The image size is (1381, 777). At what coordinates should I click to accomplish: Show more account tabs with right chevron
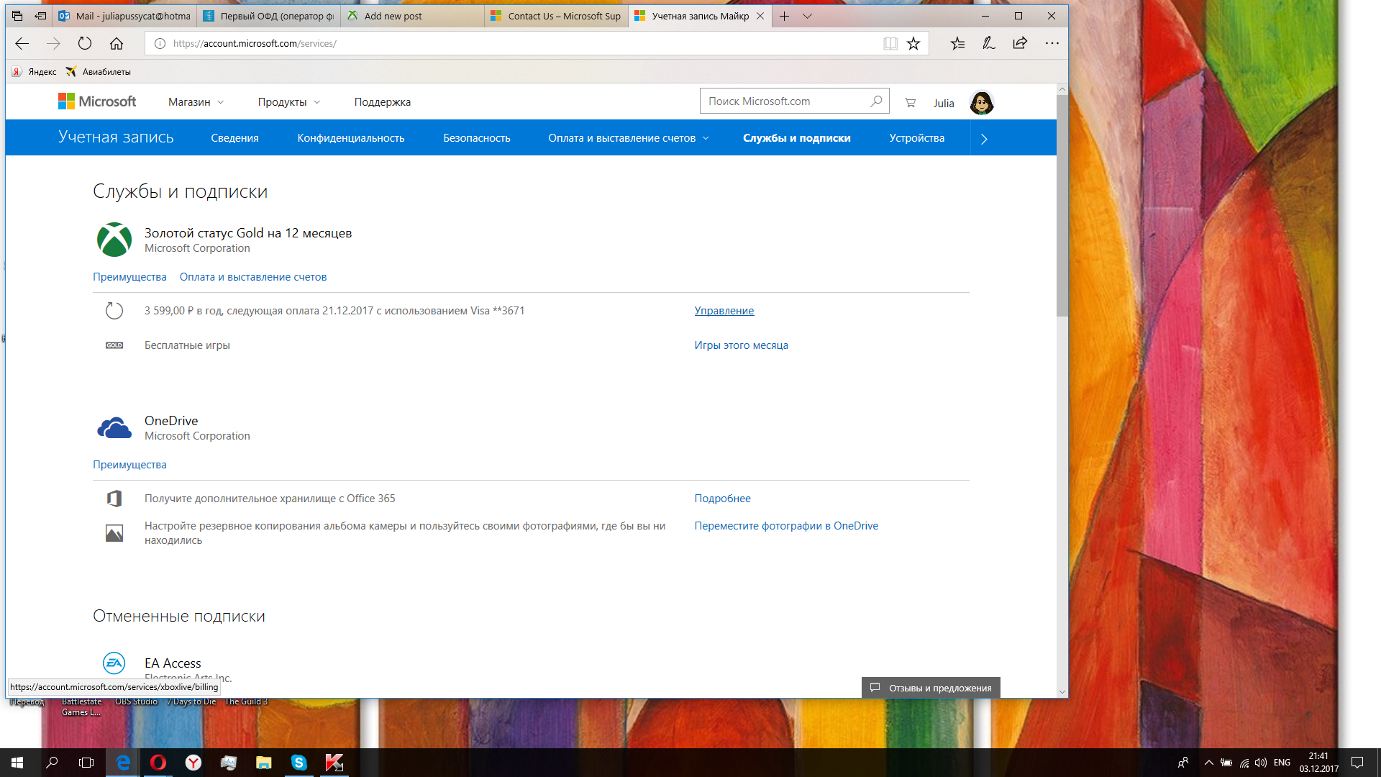984,139
